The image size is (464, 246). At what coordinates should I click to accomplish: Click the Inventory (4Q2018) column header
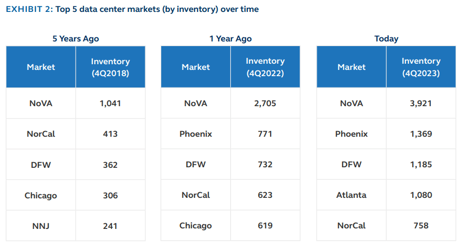(110, 67)
